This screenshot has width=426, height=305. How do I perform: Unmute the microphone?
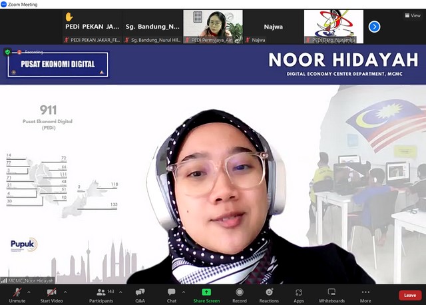click(x=17, y=294)
